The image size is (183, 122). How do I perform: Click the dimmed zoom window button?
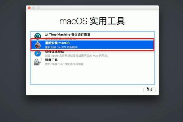point(38,8)
